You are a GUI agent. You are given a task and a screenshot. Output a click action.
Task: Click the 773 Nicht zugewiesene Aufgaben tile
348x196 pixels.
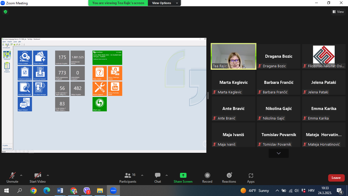pos(62,73)
